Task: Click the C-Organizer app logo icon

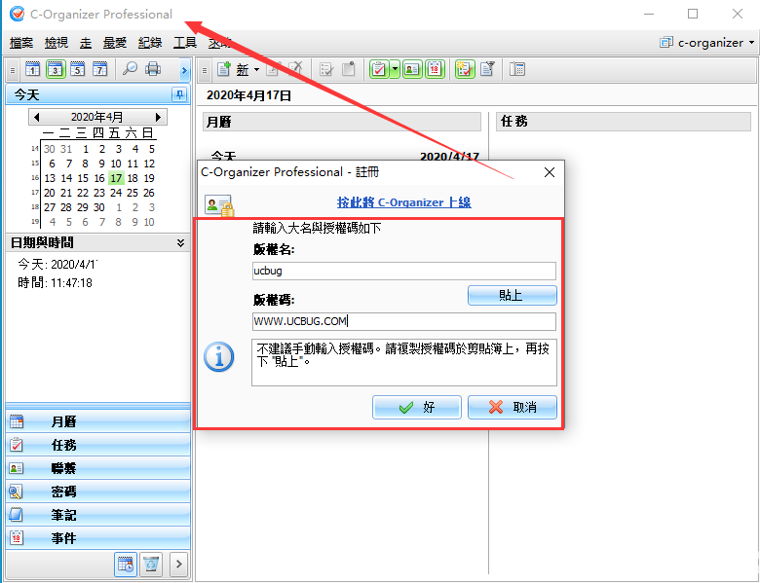Action: point(17,14)
